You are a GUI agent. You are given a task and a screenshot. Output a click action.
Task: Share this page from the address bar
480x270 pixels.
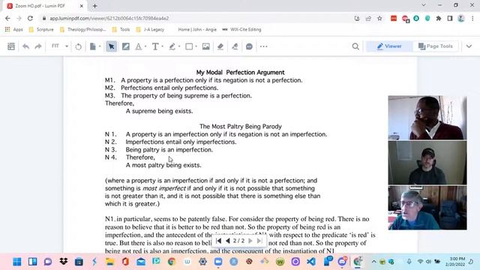(368, 18)
